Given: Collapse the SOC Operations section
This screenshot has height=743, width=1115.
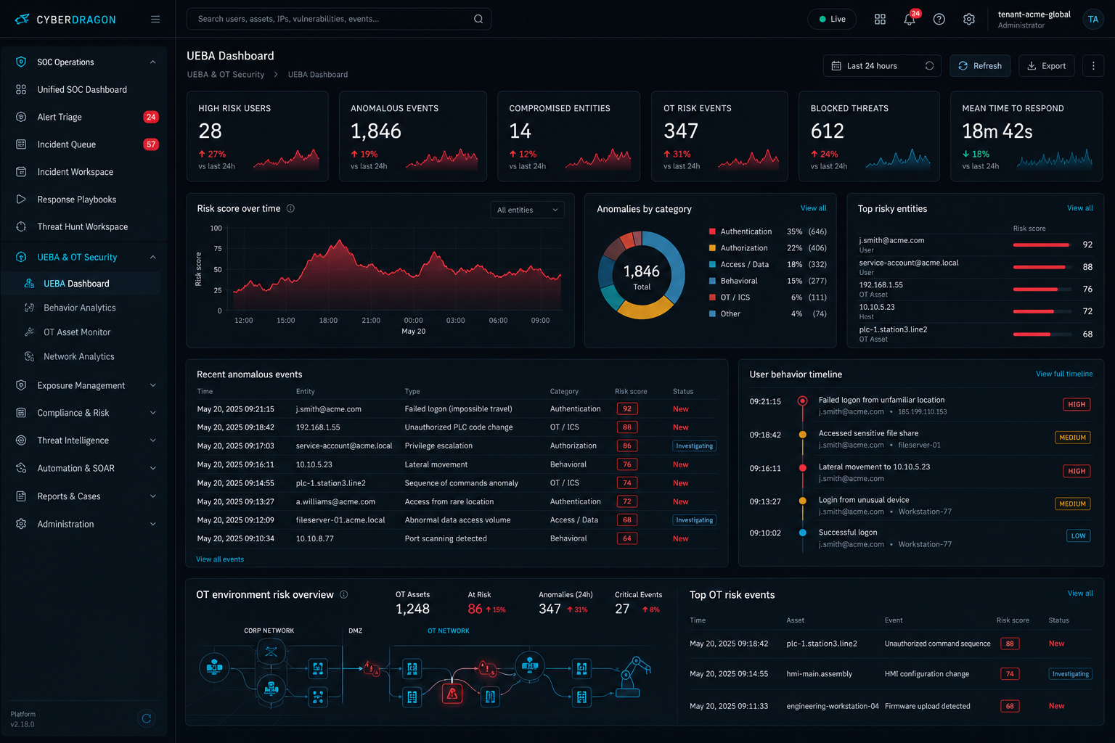Looking at the screenshot, I should tap(152, 62).
